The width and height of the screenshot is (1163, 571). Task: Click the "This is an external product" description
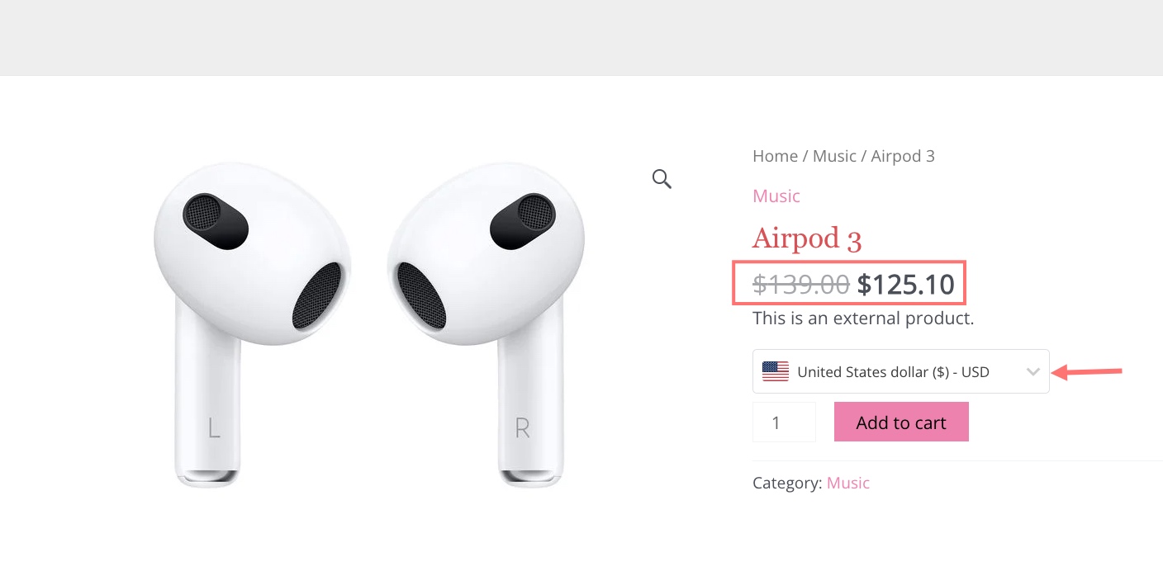[x=863, y=318]
